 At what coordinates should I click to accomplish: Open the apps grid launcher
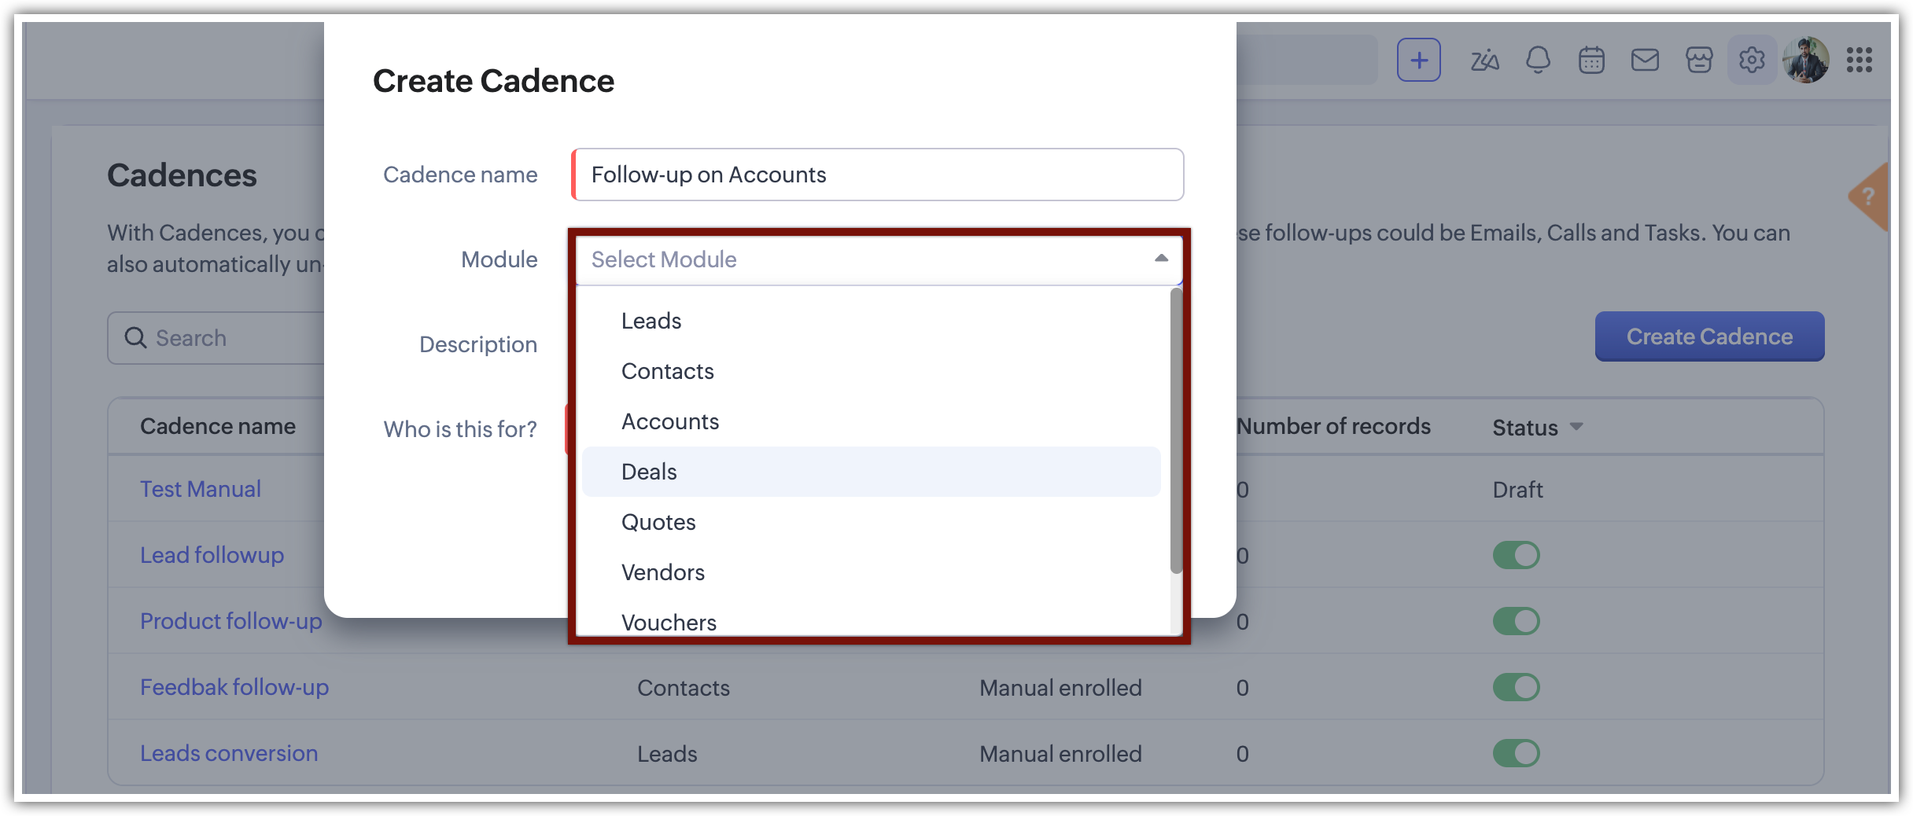tap(1860, 60)
